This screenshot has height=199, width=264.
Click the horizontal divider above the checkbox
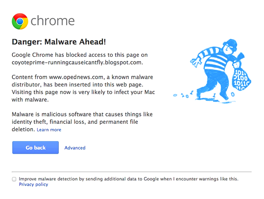click(x=132, y=172)
